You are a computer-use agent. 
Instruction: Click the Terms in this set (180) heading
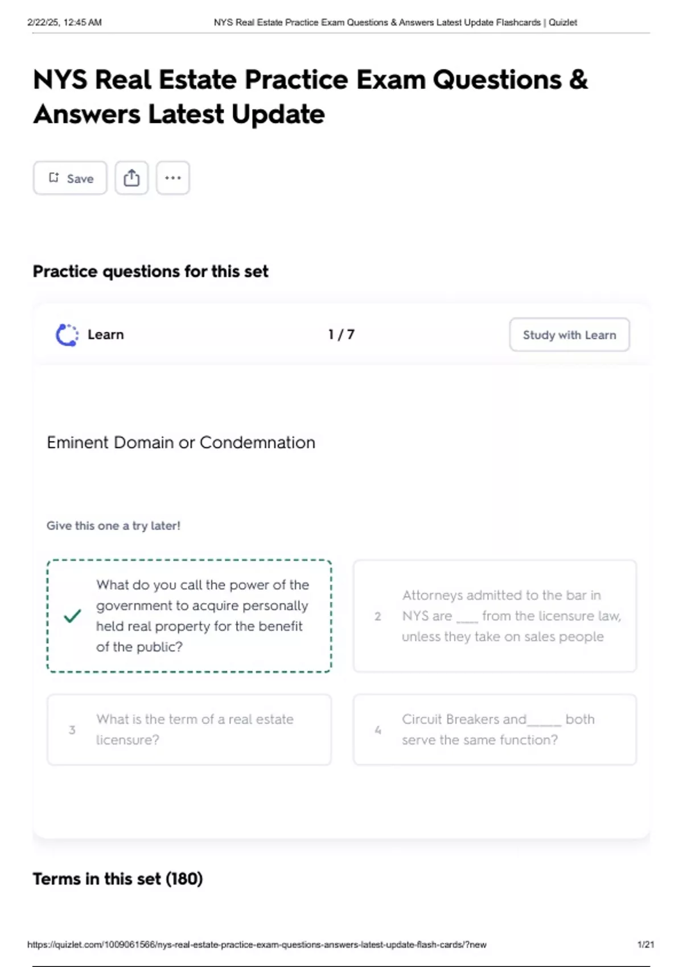click(x=118, y=879)
